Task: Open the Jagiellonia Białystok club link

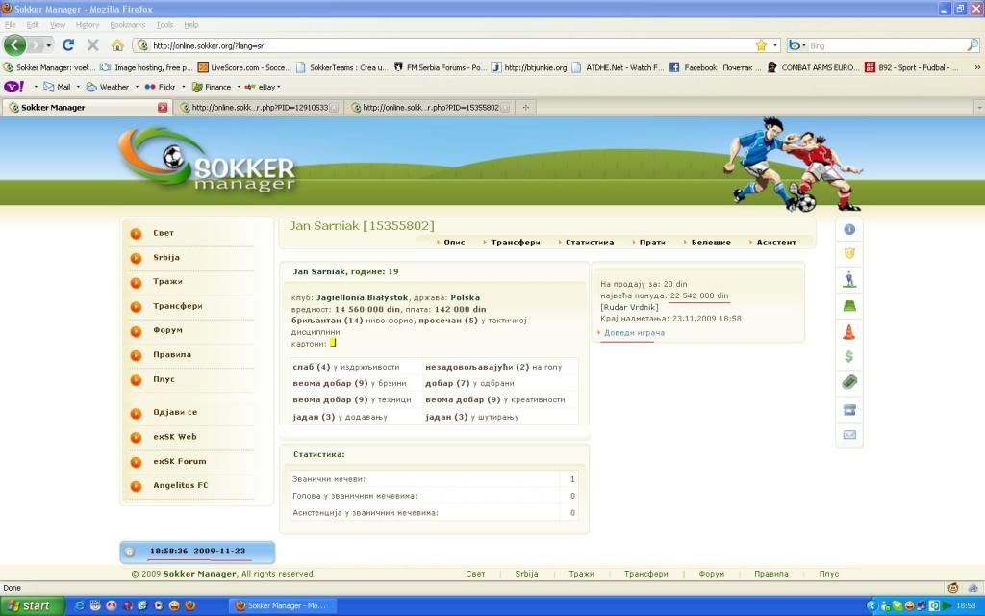Action: (x=363, y=298)
